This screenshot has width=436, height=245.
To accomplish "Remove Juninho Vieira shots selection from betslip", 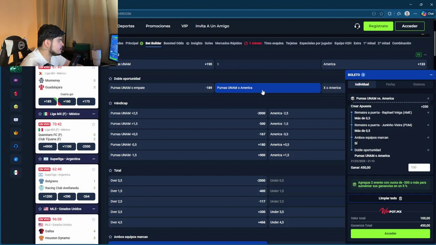I will [x=428, y=125].
